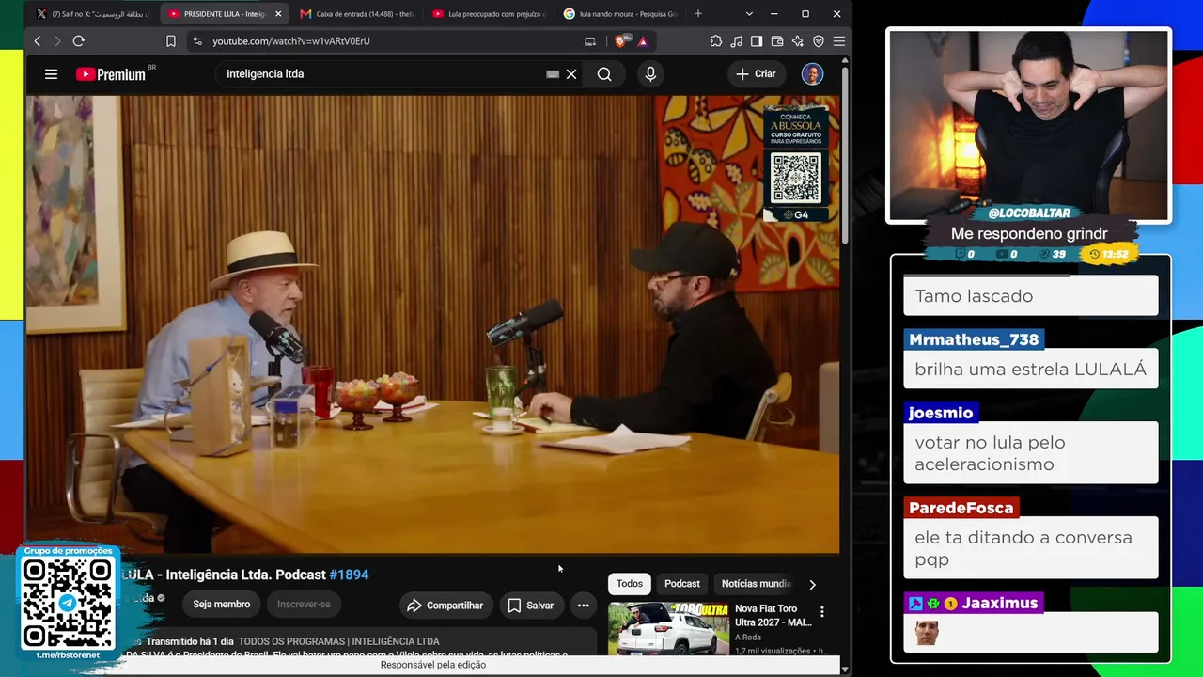This screenshot has height=677, width=1203.
Task: Open the YouTube hamburger guide menu
Action: point(51,74)
